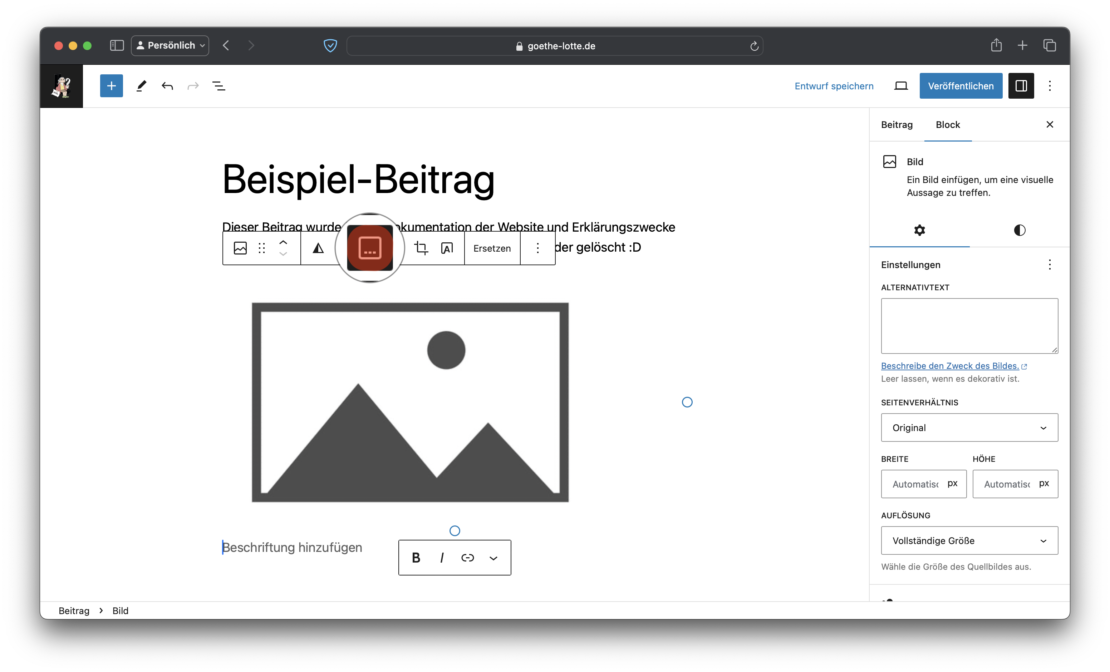Switch to the Beitrag tab

pyautogui.click(x=897, y=125)
